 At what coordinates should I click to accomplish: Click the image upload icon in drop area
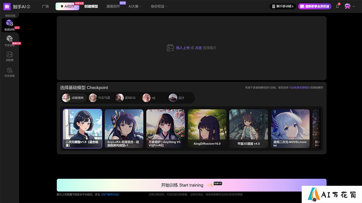click(x=170, y=48)
